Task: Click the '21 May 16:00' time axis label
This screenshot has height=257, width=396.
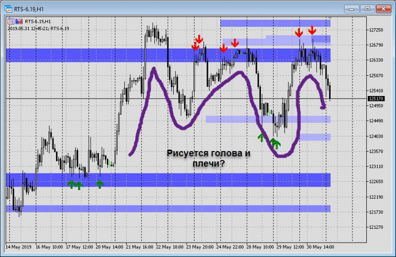Action: 140,247
